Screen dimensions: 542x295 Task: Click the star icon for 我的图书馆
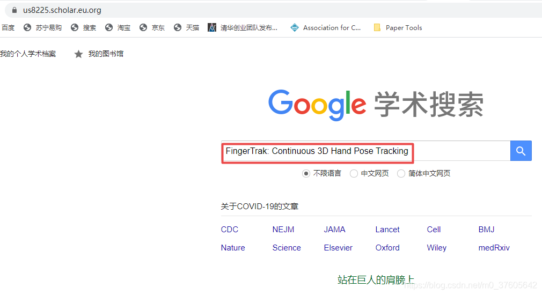point(78,54)
